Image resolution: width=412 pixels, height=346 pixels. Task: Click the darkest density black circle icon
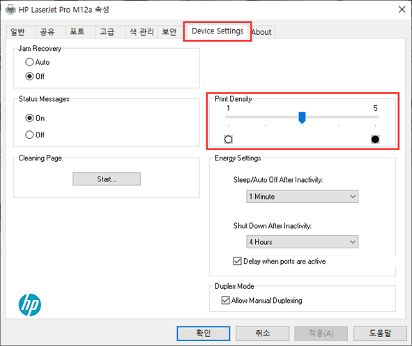375,139
